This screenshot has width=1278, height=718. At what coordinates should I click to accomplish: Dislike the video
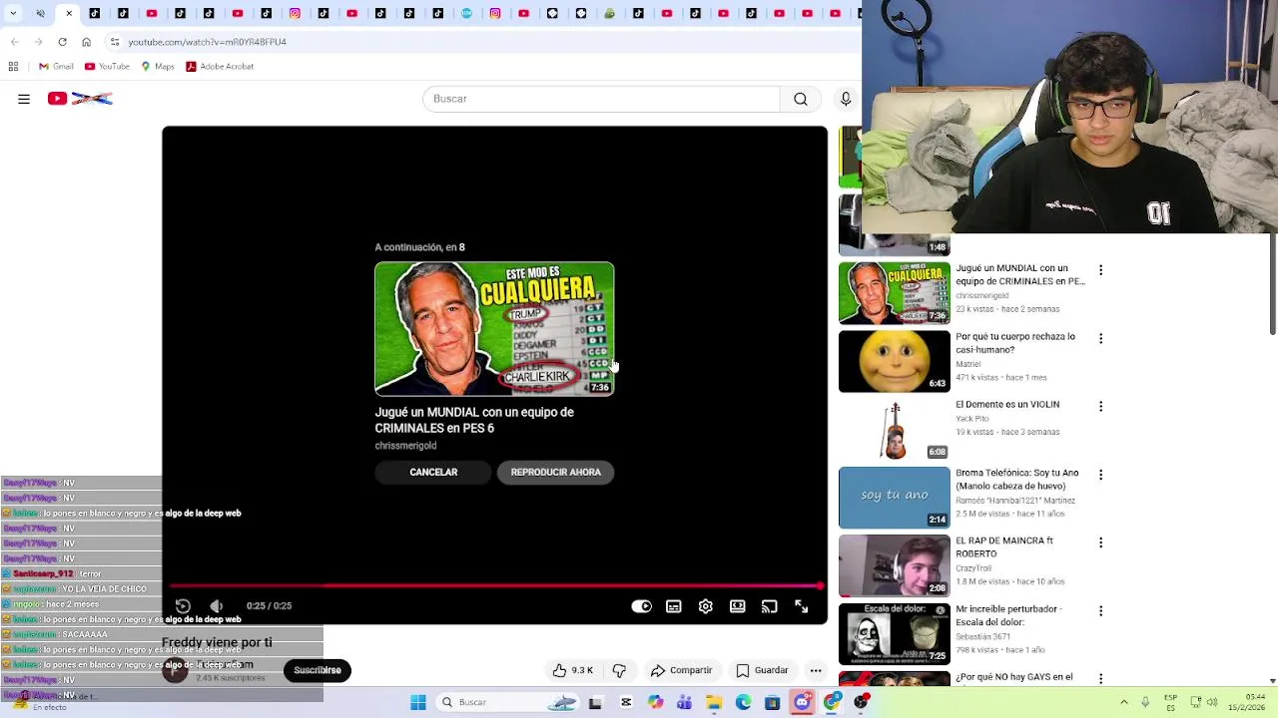click(x=619, y=670)
